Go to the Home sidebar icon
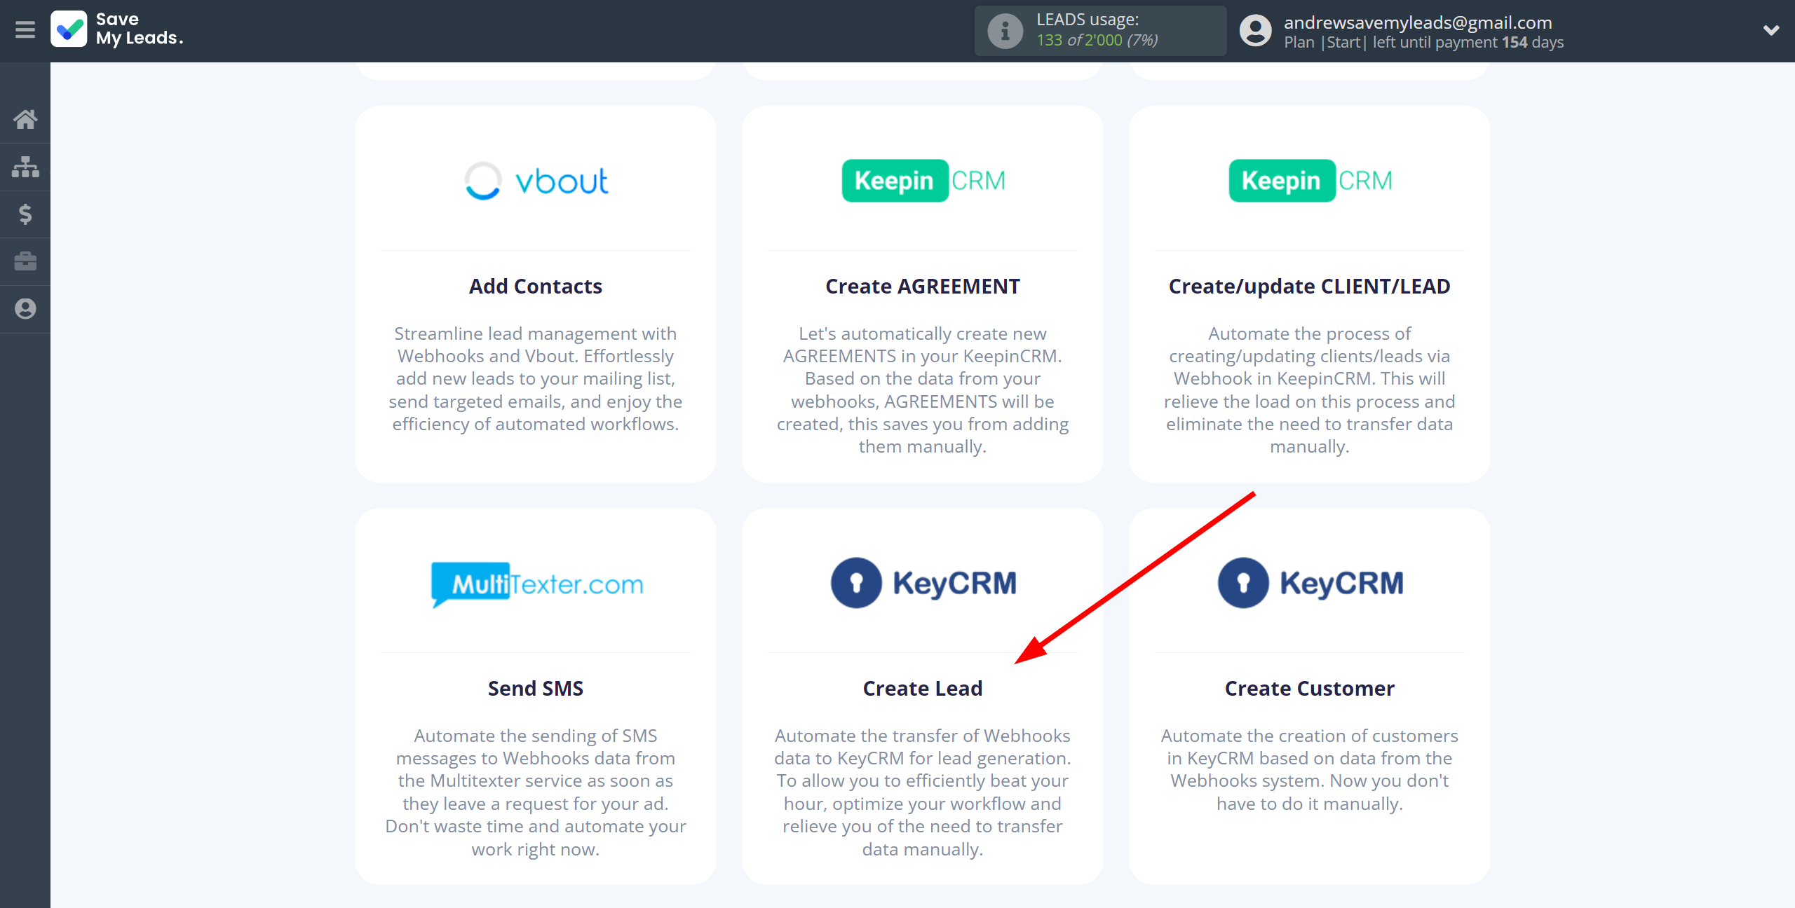The width and height of the screenshot is (1795, 908). (x=25, y=119)
